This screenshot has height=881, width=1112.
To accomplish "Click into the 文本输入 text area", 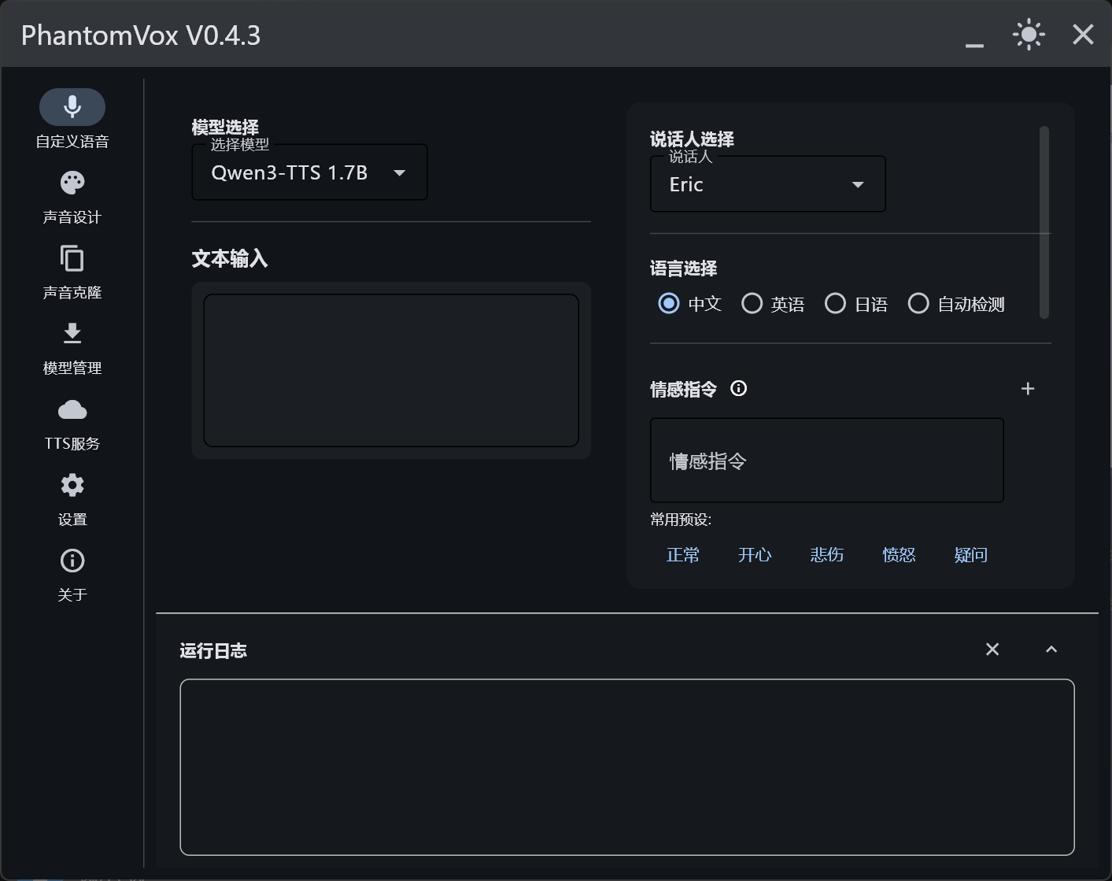I will coord(391,370).
